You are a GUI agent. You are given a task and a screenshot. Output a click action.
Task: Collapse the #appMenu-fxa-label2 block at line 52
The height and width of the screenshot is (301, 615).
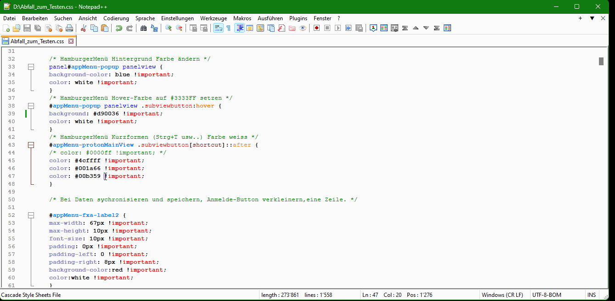click(x=31, y=215)
